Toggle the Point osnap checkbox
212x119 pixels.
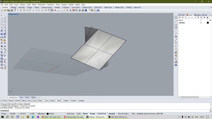[15, 100]
